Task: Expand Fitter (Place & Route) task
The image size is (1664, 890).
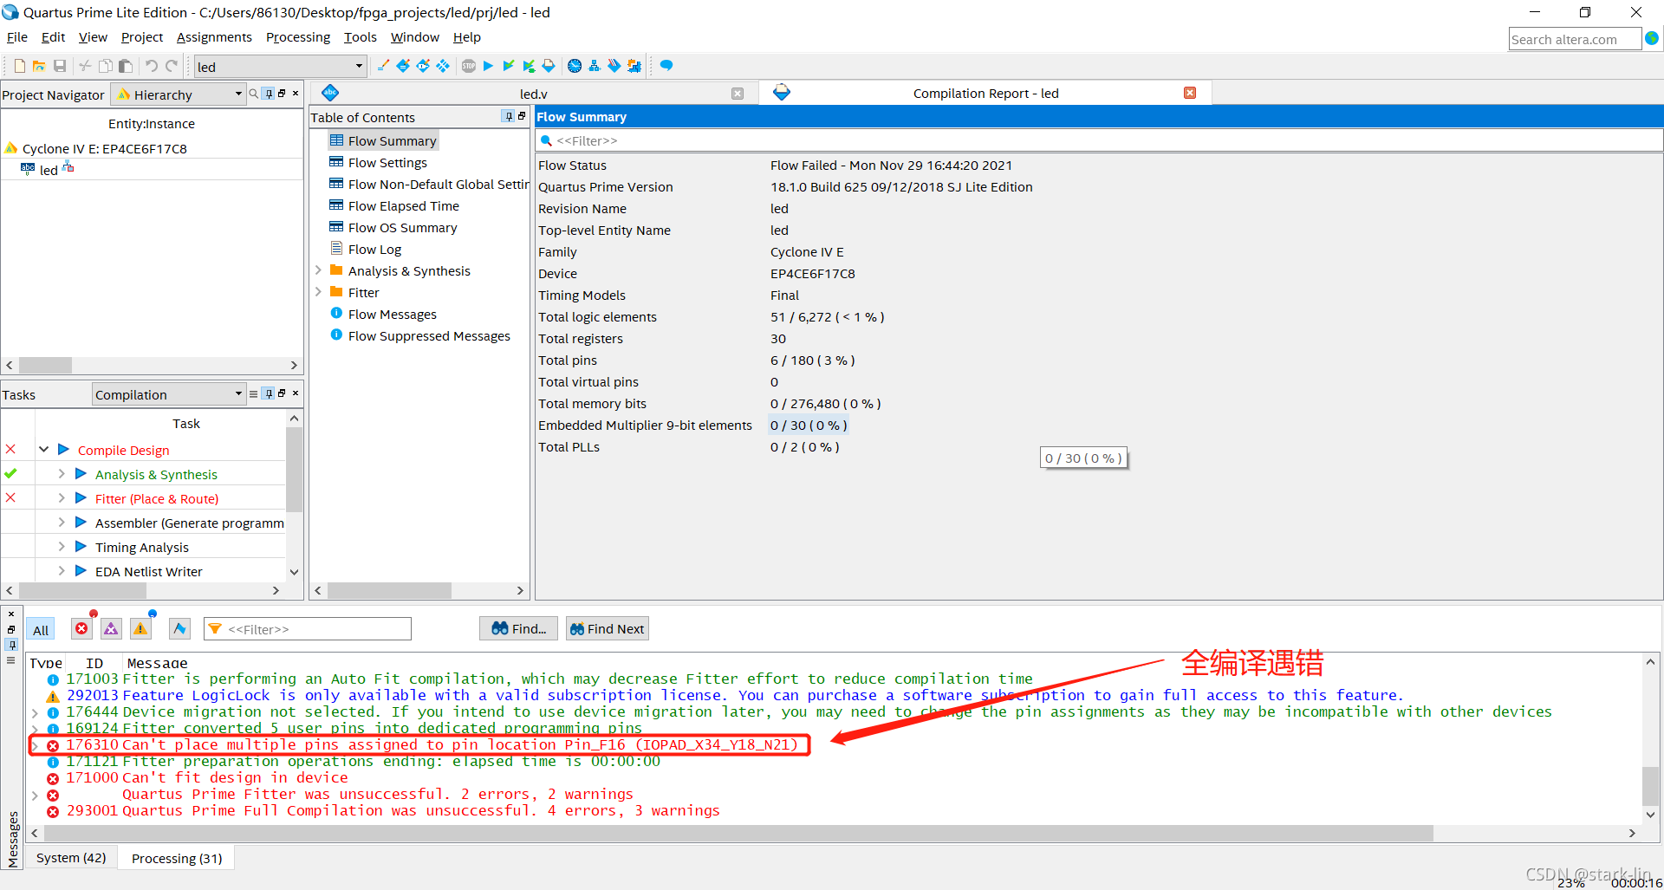Action: click(62, 498)
